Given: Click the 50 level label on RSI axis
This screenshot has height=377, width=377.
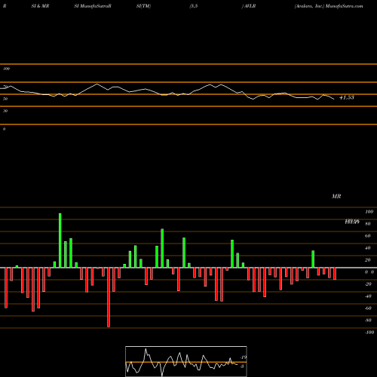Looking at the screenshot, I should click(5, 99).
